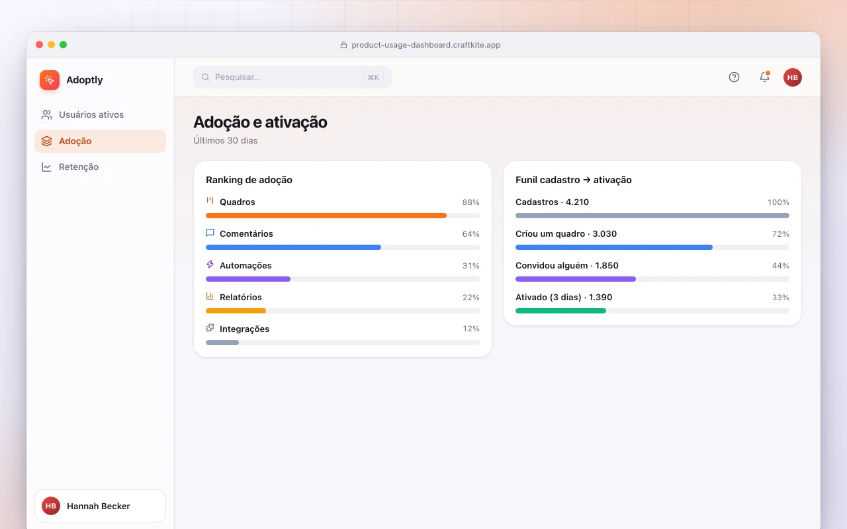Go to Usuários ativos page
This screenshot has width=847, height=529.
coord(100,115)
